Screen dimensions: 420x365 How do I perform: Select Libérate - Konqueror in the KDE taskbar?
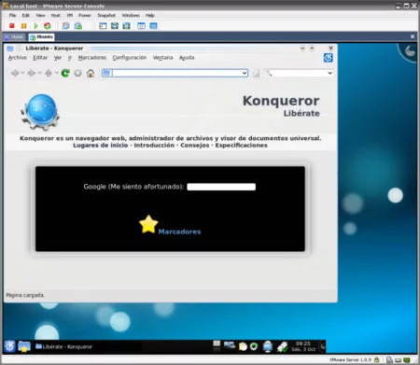point(64,346)
